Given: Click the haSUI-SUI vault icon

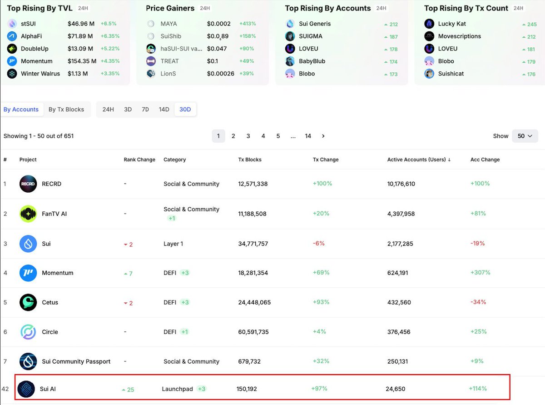Looking at the screenshot, I should pos(151,49).
